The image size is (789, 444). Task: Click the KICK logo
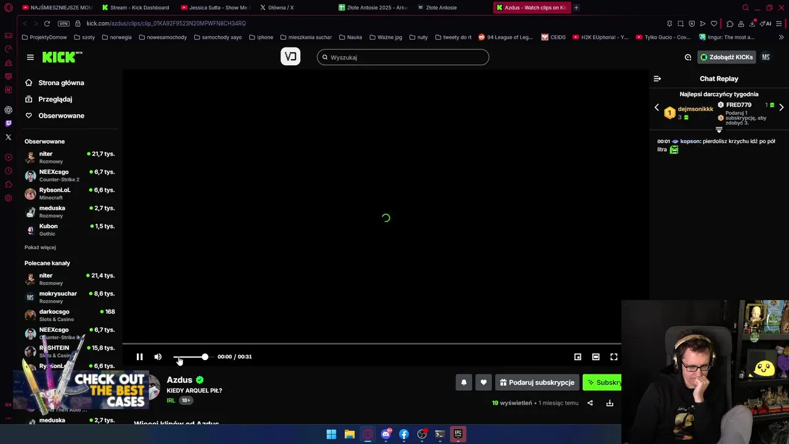click(62, 57)
